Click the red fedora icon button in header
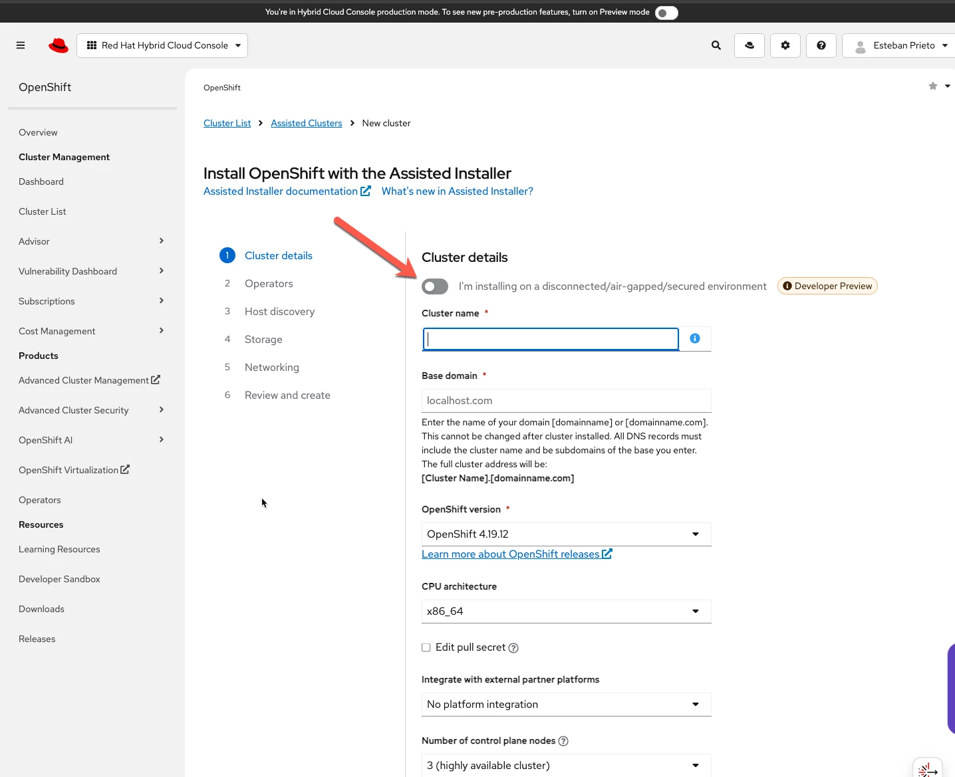The width and height of the screenshot is (955, 777). click(750, 45)
